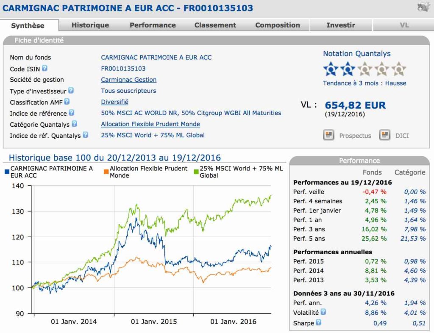Click the Sharpe fund value 0,49

pyautogui.click(x=380, y=323)
